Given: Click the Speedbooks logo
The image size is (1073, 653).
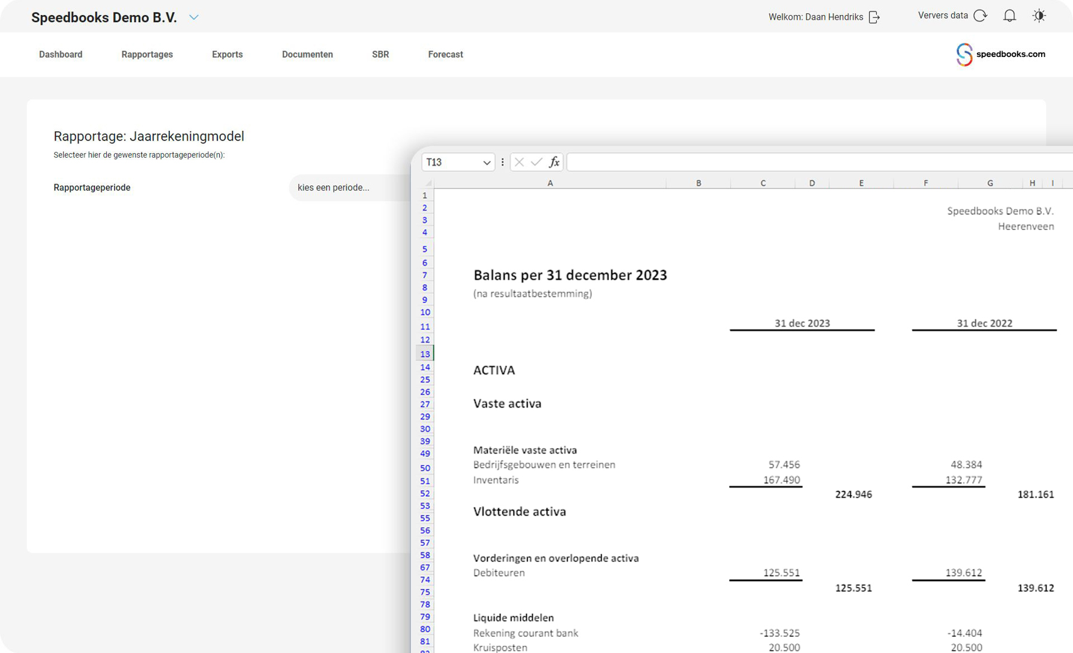Looking at the screenshot, I should 1000,55.
